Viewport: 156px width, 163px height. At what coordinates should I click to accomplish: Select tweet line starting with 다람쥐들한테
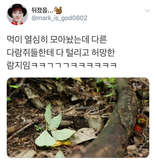(x=61, y=53)
